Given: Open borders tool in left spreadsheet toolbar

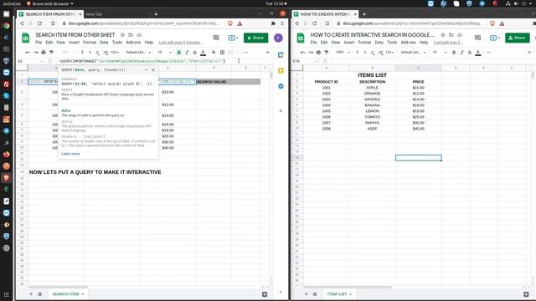Looking at the screenshot, I should point(222,52).
